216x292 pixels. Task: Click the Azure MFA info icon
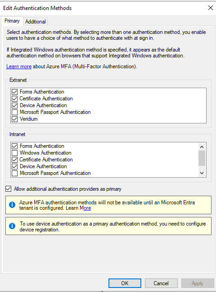(12, 205)
